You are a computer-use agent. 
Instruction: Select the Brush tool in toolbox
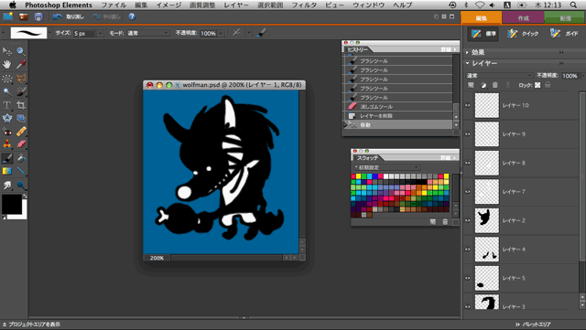click(6, 158)
